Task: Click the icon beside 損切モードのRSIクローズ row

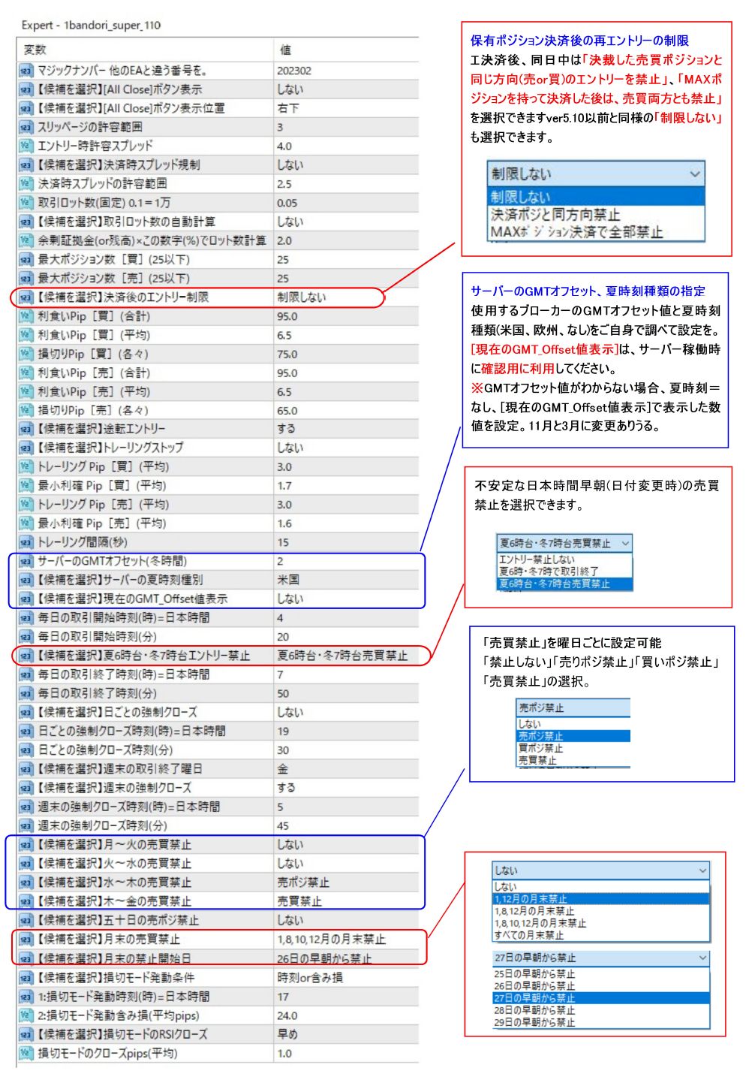Action: tap(26, 1034)
